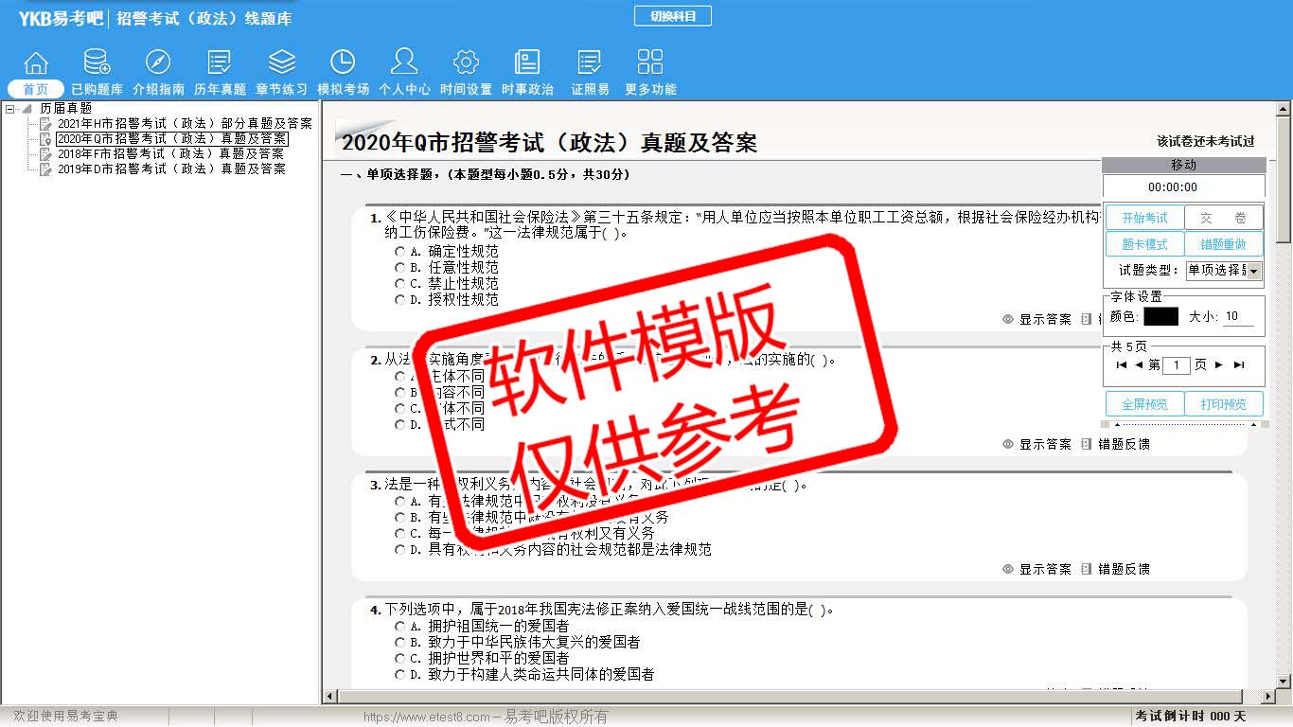Click the 切换科目 button
The height and width of the screenshot is (727, 1293).
coord(672,16)
